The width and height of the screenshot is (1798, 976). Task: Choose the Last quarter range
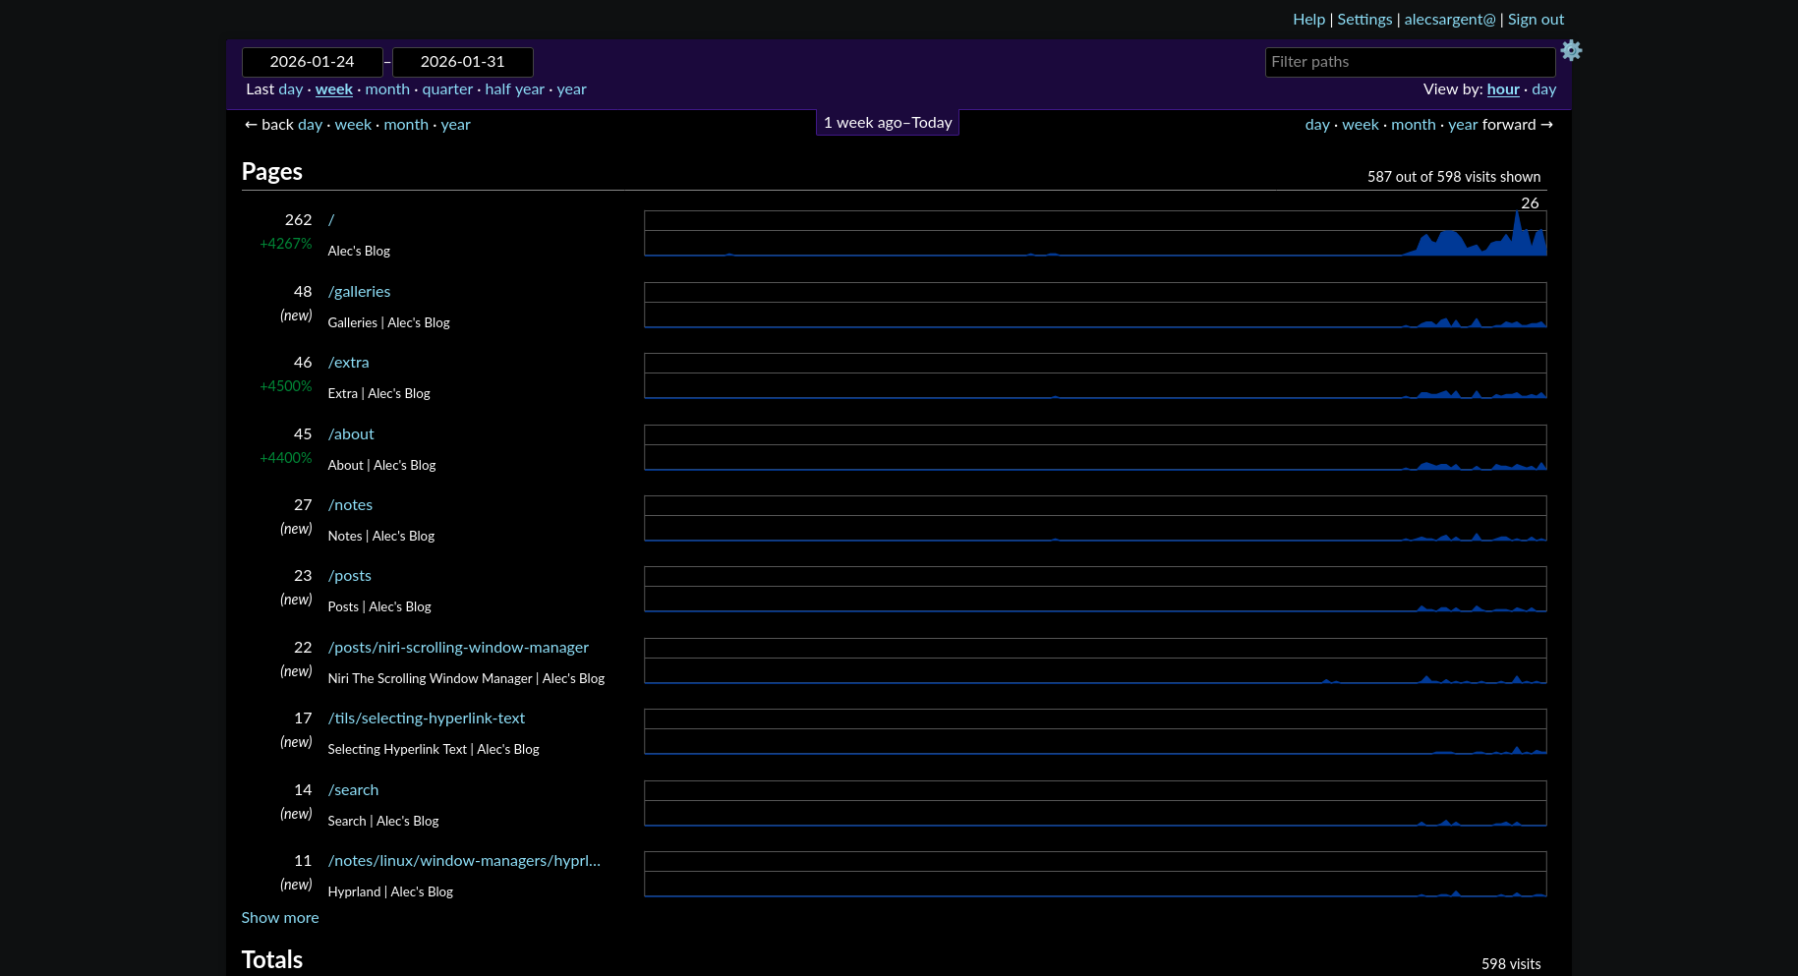point(447,89)
